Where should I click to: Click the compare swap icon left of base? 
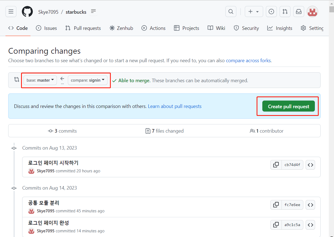[17, 79]
